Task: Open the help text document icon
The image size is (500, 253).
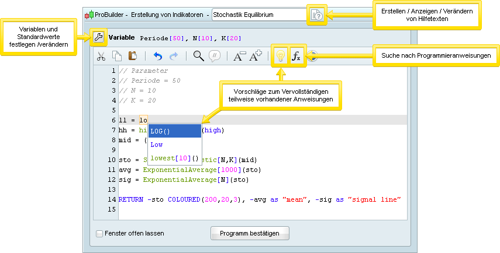Action: [x=316, y=15]
